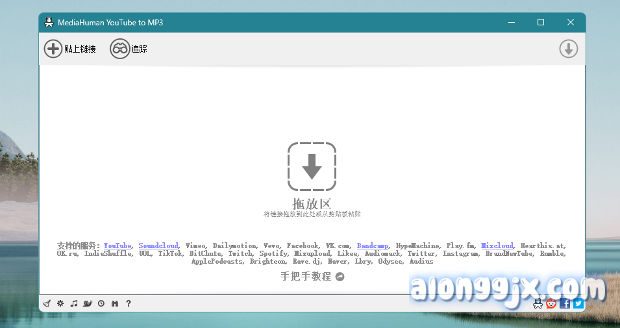Click the MediaHuman app icon in title bar
This screenshot has height=328, width=620.
coord(49,22)
